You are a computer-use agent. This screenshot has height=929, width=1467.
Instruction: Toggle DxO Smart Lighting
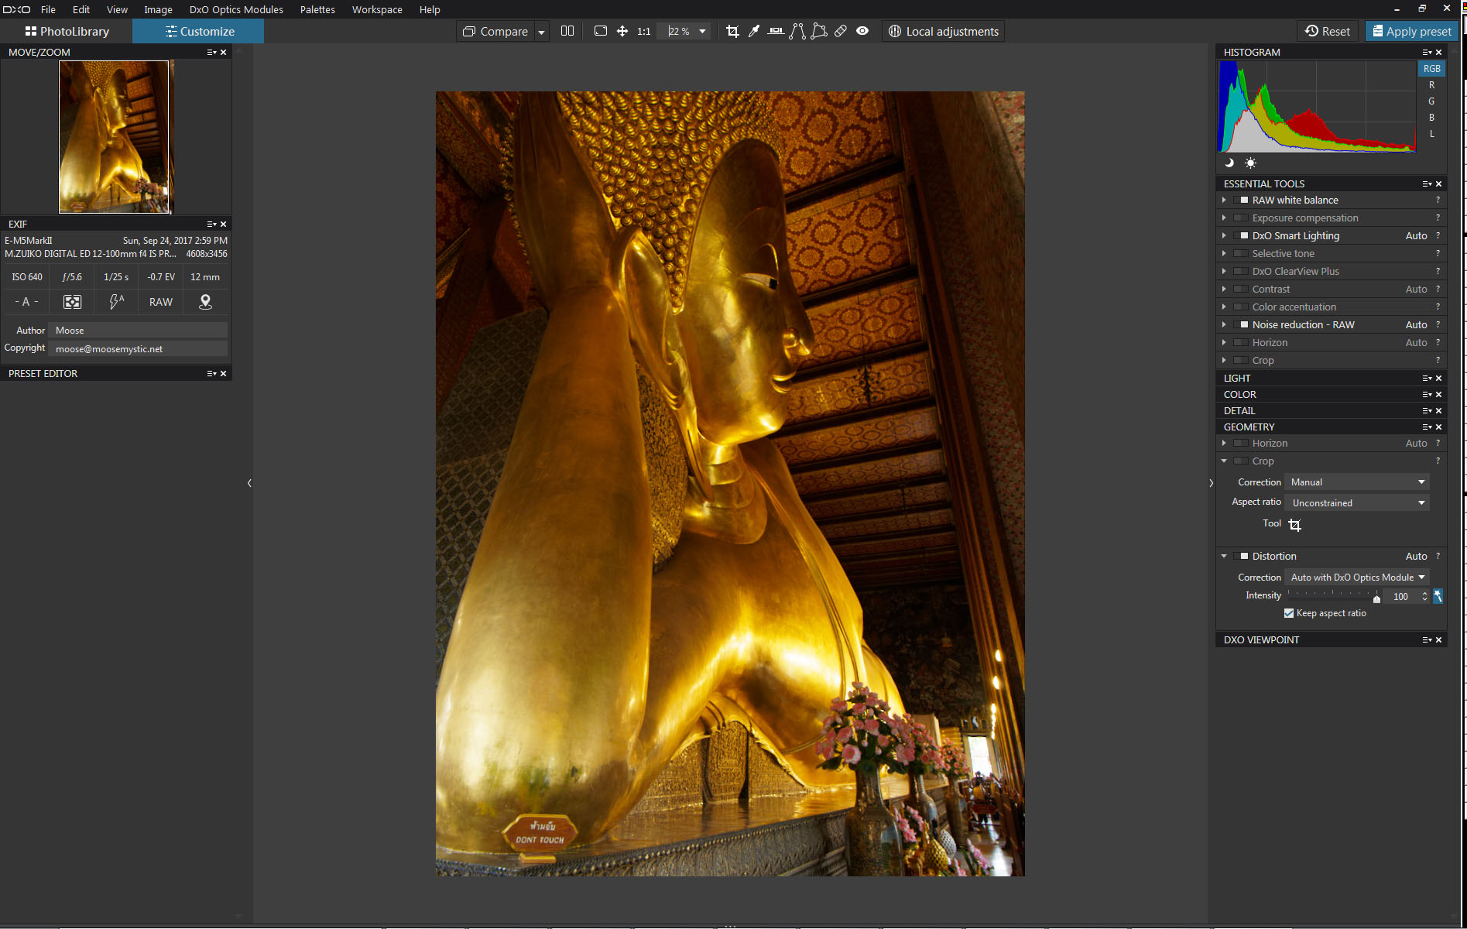(1241, 236)
